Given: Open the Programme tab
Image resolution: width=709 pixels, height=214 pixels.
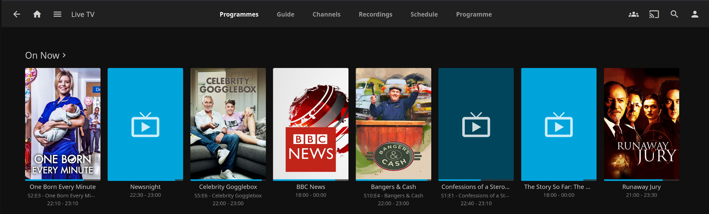Looking at the screenshot, I should point(474,14).
